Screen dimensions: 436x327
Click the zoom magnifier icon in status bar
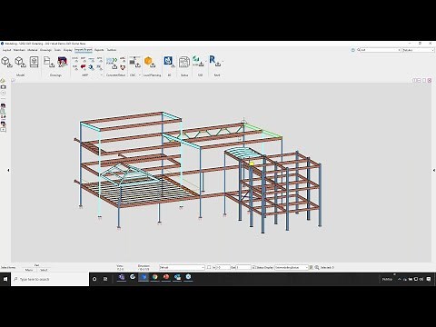pyautogui.click(x=317, y=267)
